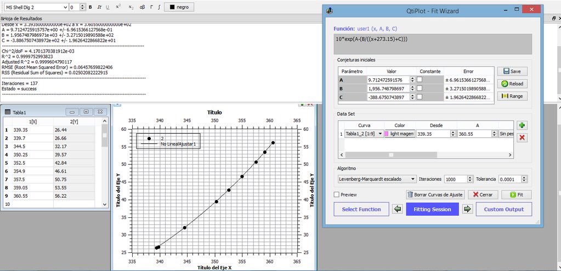Select cell 42.84 in Tabla1
The width and height of the screenshot is (561, 271).
click(x=74, y=163)
